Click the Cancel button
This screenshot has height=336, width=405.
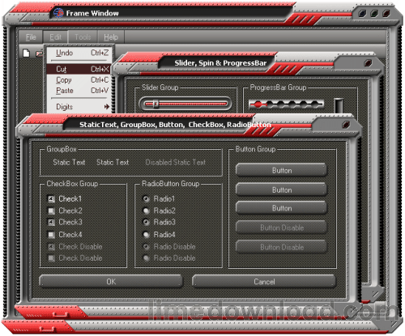pyautogui.click(x=264, y=282)
